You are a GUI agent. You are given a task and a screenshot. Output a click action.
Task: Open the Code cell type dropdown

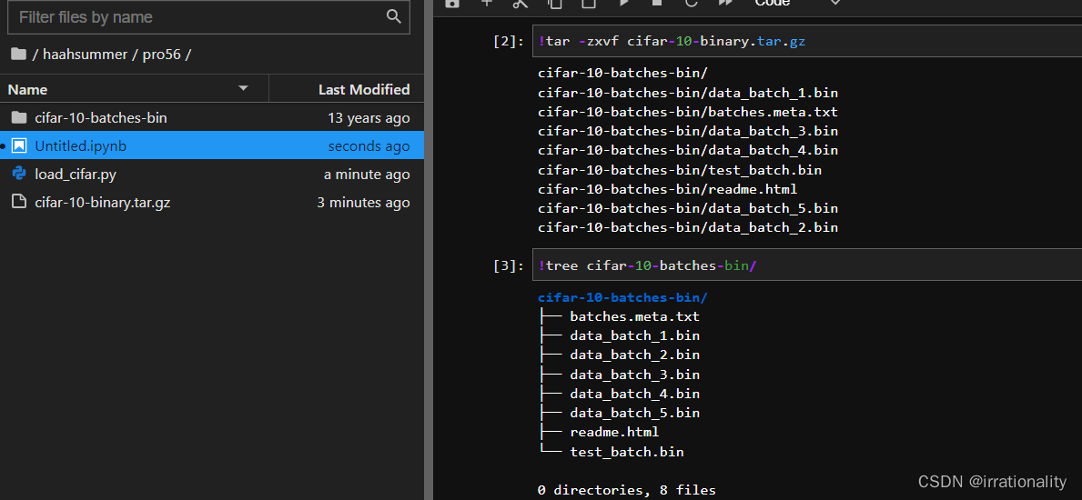pyautogui.click(x=797, y=3)
